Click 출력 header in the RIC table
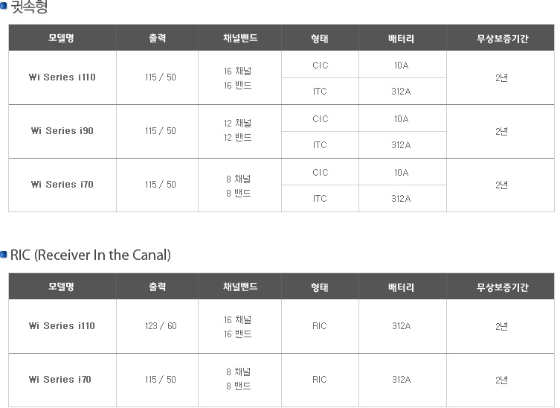This screenshot has height=408, width=560. coord(157,287)
